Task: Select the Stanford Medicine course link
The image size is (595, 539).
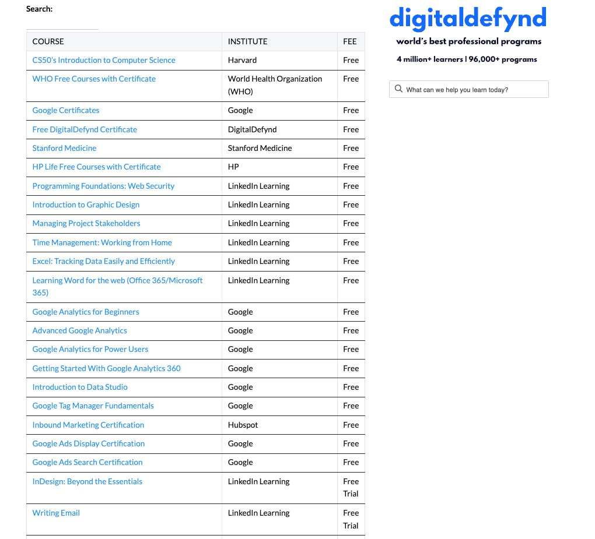Action: coord(64,148)
